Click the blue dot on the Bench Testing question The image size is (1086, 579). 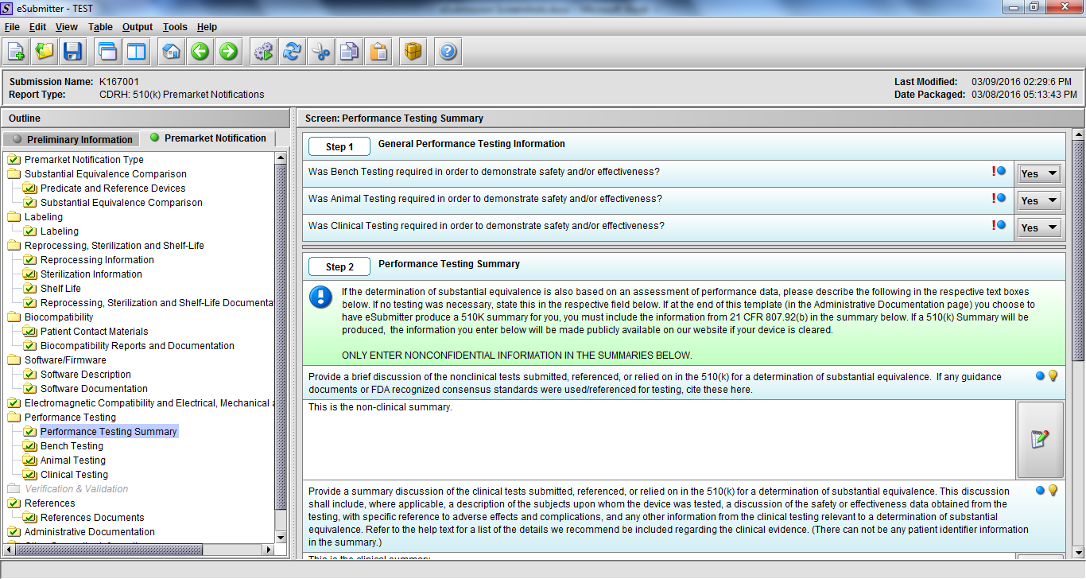(x=1002, y=171)
